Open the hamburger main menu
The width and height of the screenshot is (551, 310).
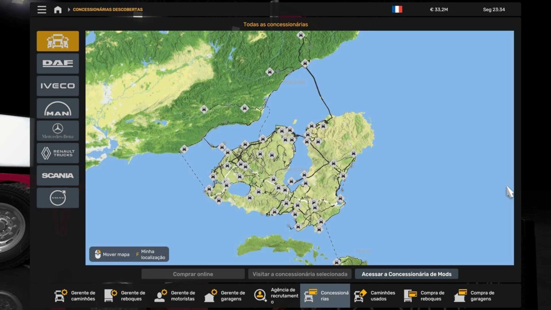[x=42, y=10]
